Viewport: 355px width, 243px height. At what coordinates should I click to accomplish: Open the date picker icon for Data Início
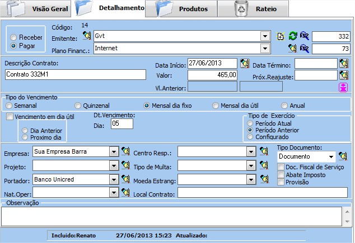pyautogui.click(x=244, y=63)
